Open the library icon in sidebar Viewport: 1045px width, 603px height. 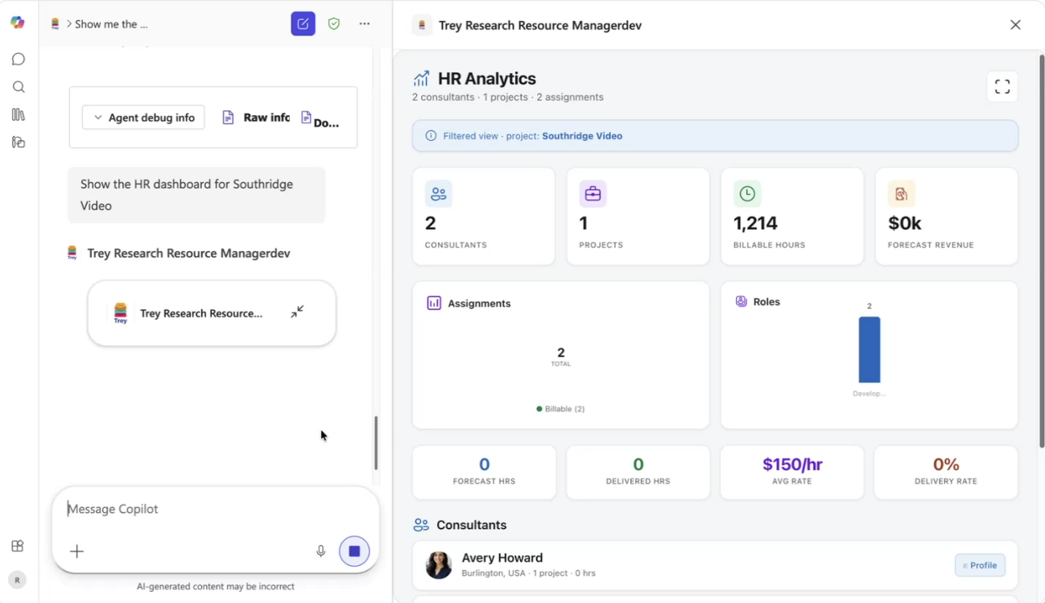[19, 114]
